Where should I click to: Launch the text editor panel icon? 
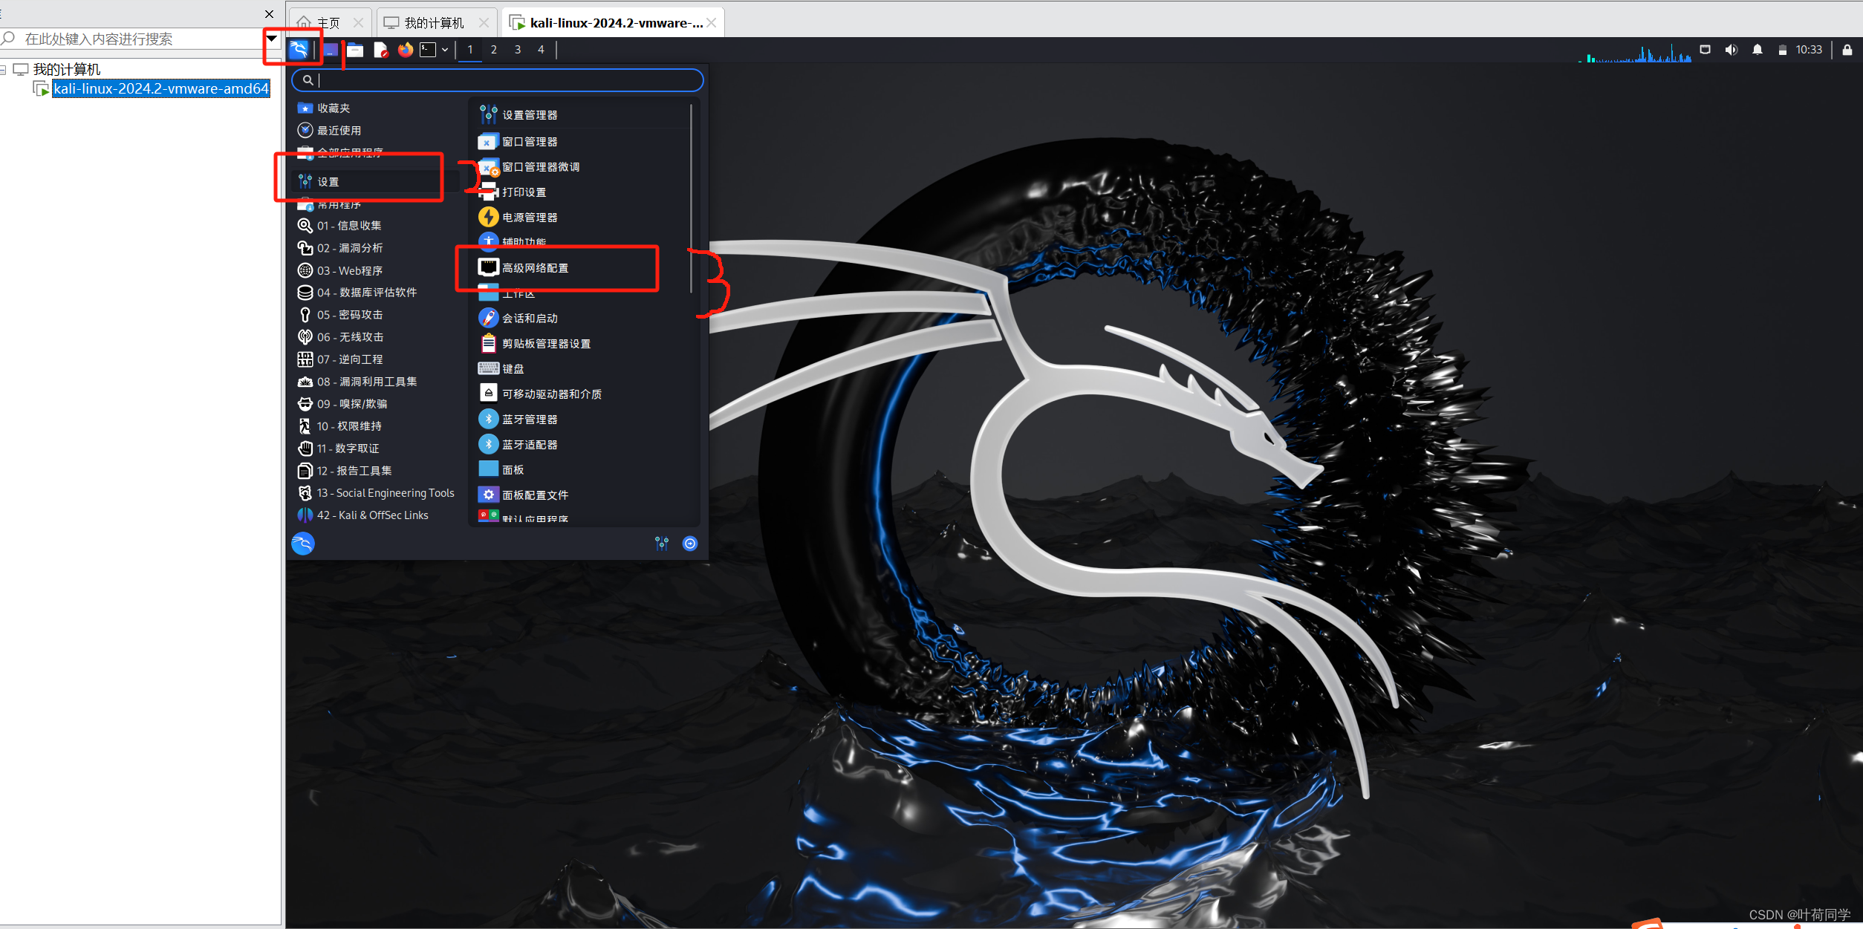tap(380, 50)
